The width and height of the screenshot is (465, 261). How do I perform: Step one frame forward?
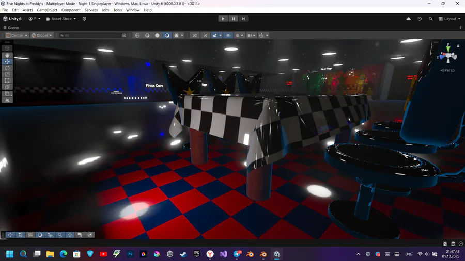coord(243,19)
